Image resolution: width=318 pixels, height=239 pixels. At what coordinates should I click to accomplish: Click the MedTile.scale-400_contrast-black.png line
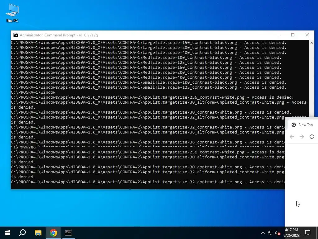pos(146,77)
